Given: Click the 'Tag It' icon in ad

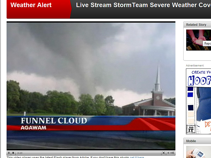Looking at the screenshot, I should click(191, 129).
